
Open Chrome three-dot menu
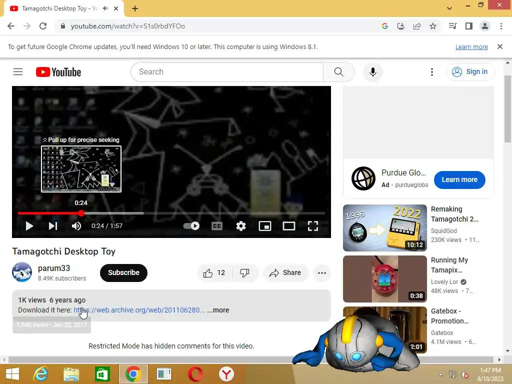pyautogui.click(x=501, y=26)
